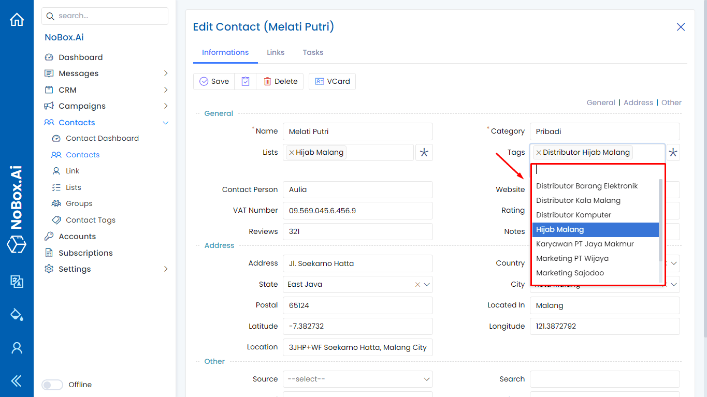Click the asterisk button beside Tags

tap(673, 153)
